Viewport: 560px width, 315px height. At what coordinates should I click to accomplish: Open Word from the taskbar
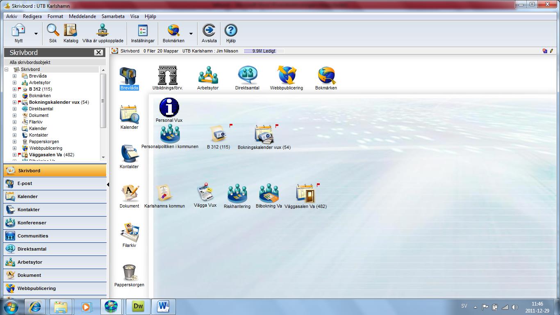pyautogui.click(x=163, y=306)
